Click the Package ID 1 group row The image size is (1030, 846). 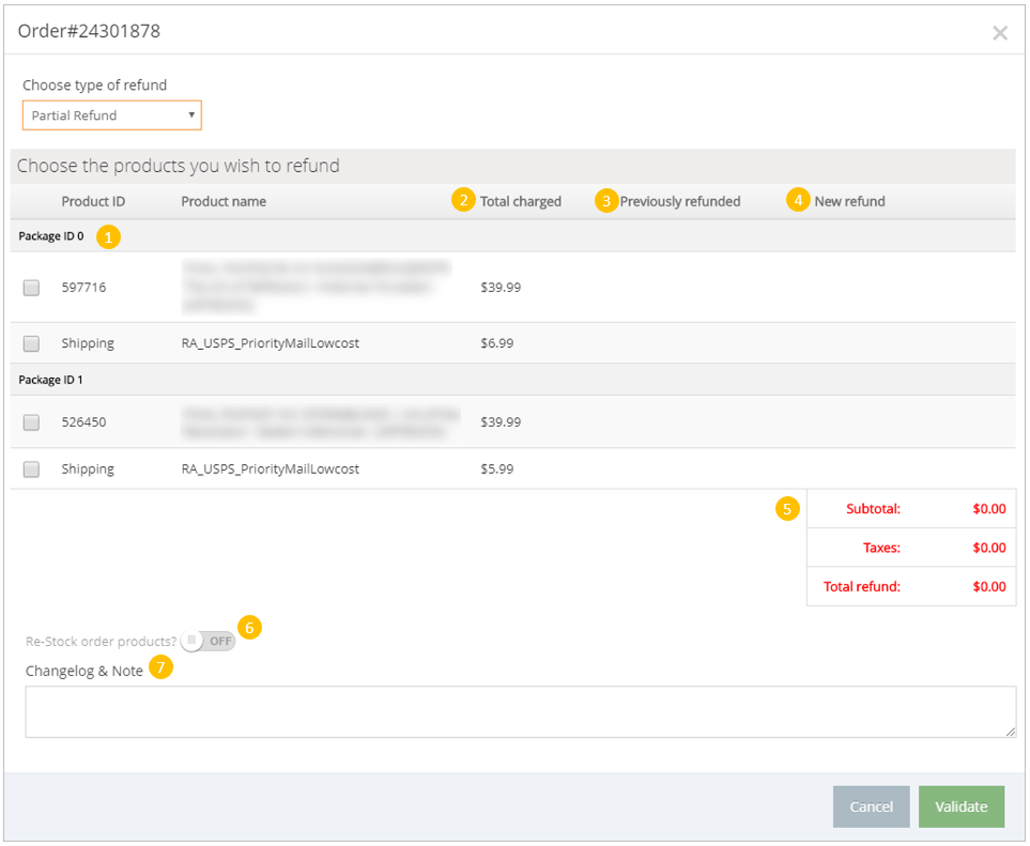(51, 380)
